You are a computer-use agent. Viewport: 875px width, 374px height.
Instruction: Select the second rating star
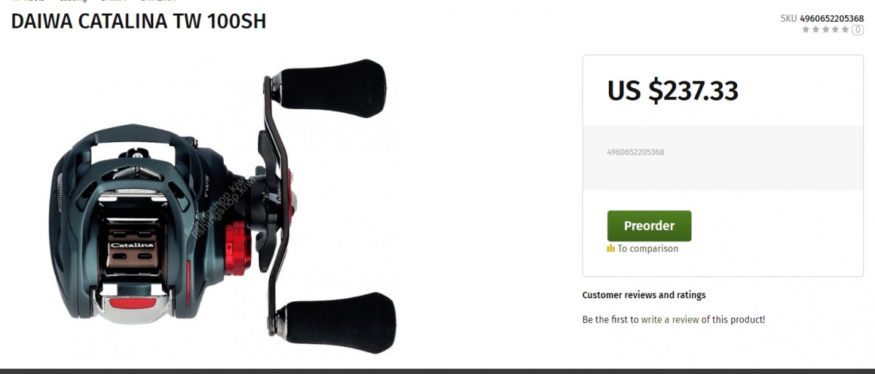[x=816, y=30]
